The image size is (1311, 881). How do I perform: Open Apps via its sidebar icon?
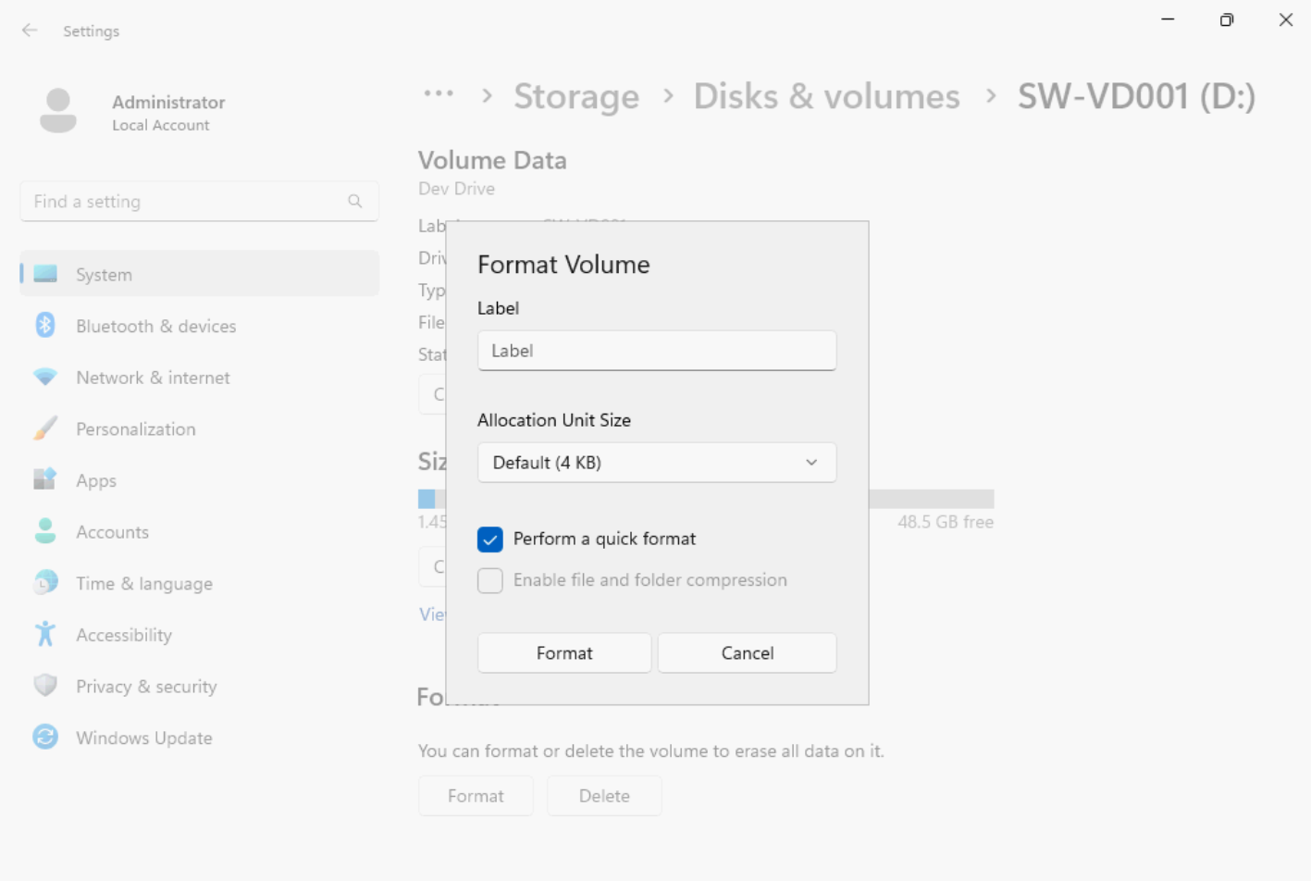click(44, 479)
